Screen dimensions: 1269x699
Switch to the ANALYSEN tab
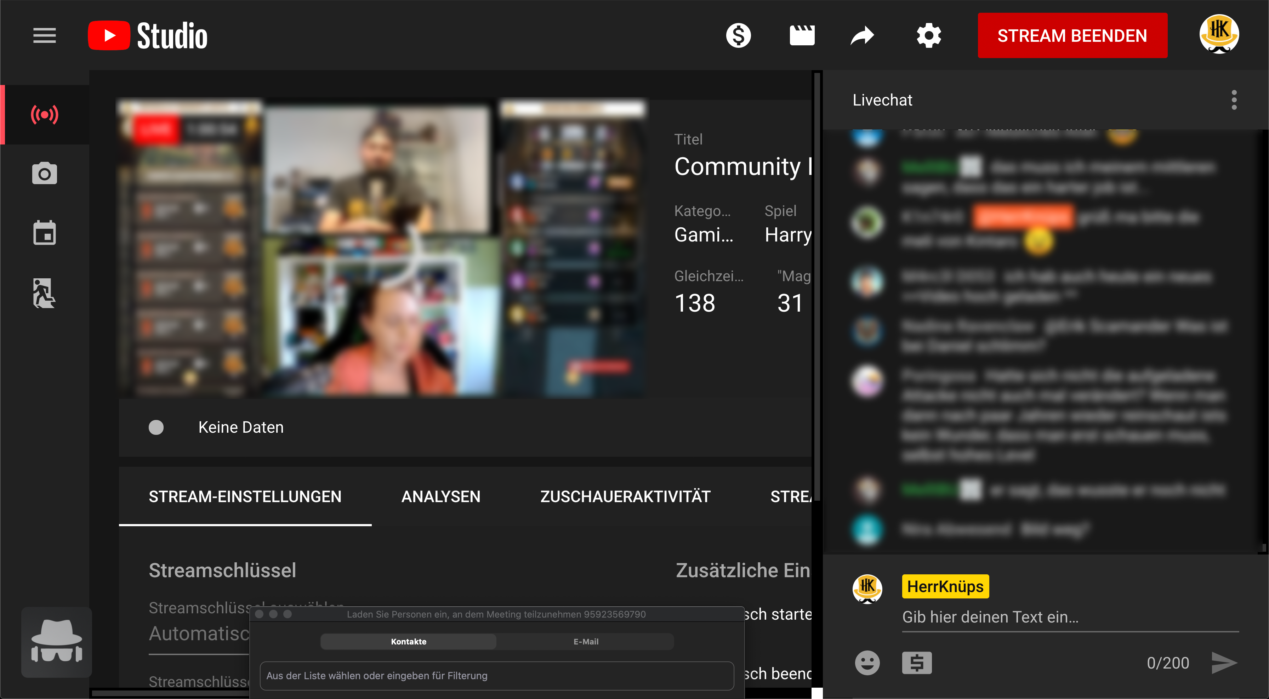coord(440,496)
